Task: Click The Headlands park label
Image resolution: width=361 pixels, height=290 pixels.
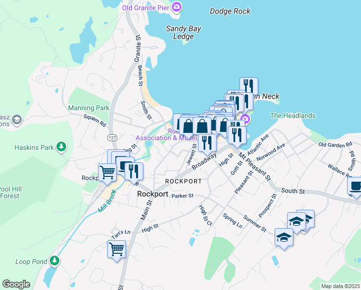Action: [x=293, y=116]
